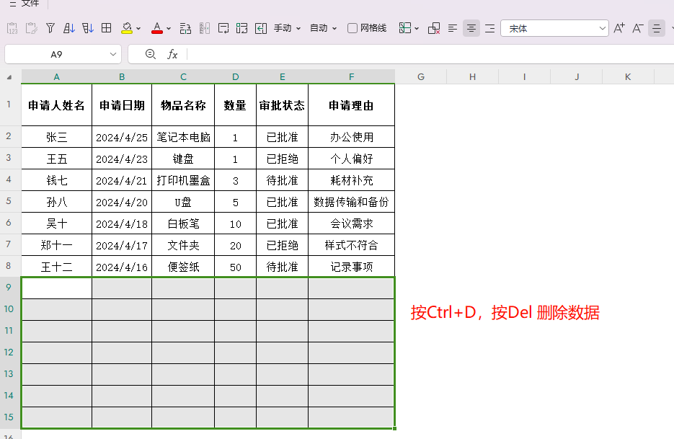The height and width of the screenshot is (439, 674).
Task: Toggle center horizontal alignment
Action: point(471,28)
